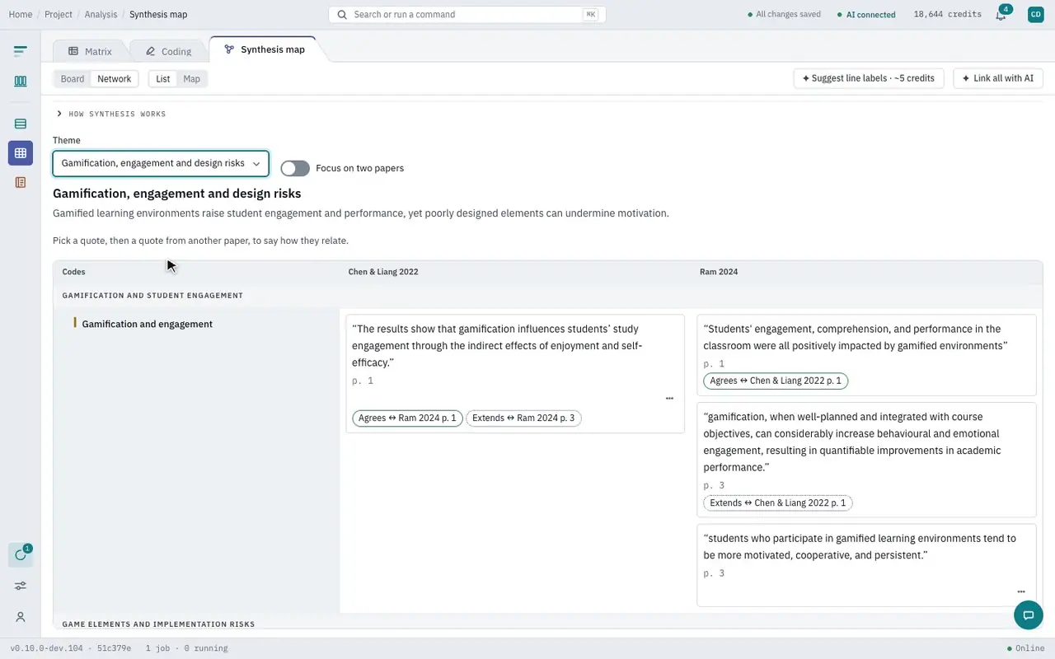Screen dimensions: 1055x659
Task: Toggle Focus on two papers
Action: pos(295,168)
